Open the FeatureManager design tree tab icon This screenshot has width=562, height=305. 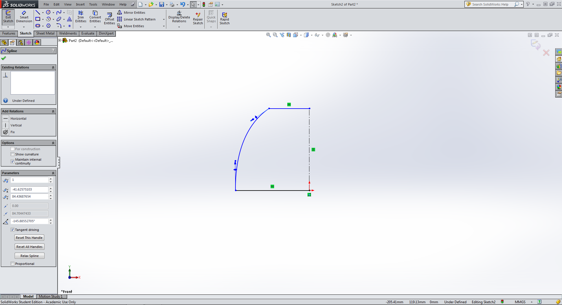coord(4,42)
